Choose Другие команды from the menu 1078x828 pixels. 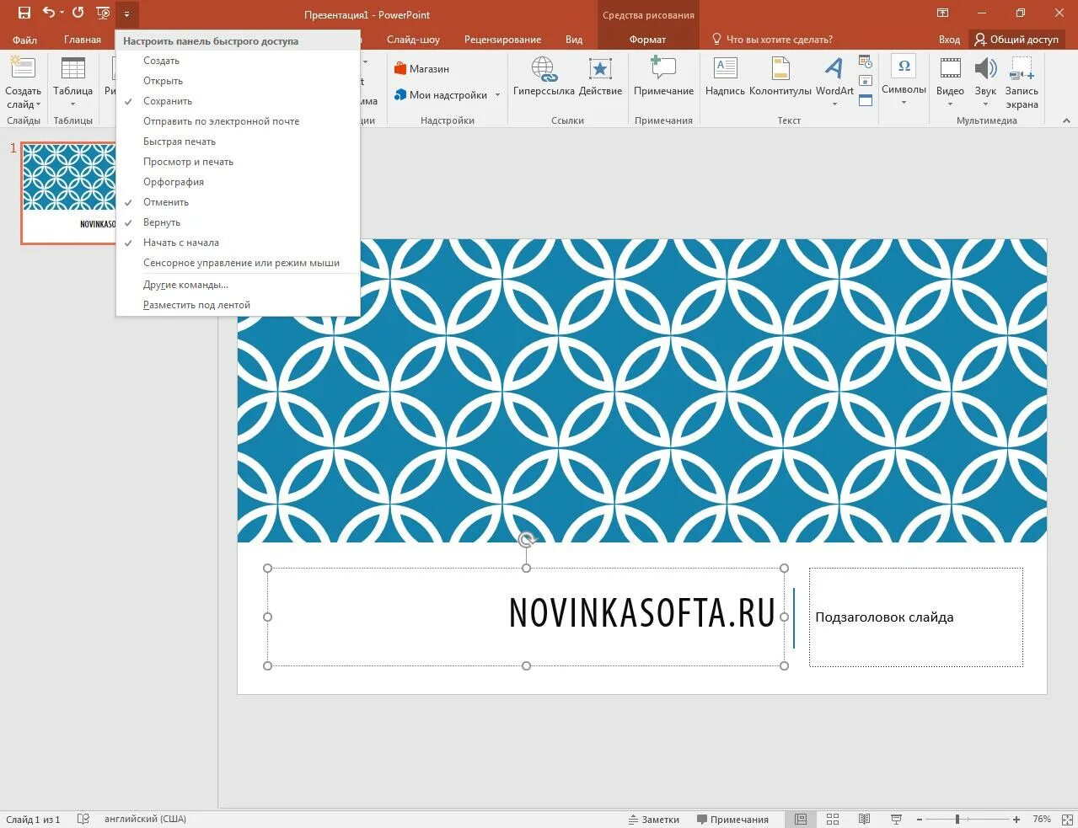[185, 284]
